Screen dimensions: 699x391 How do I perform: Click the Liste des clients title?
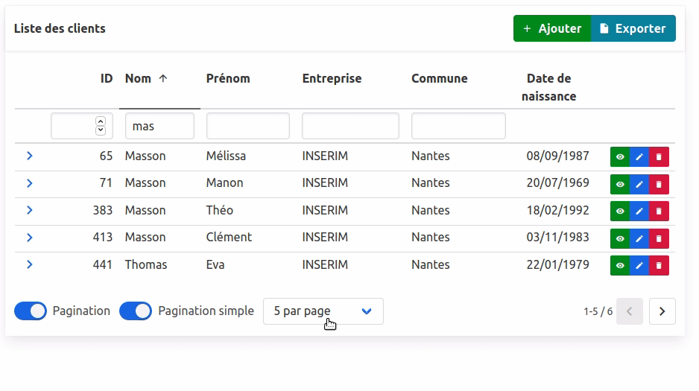(x=60, y=28)
